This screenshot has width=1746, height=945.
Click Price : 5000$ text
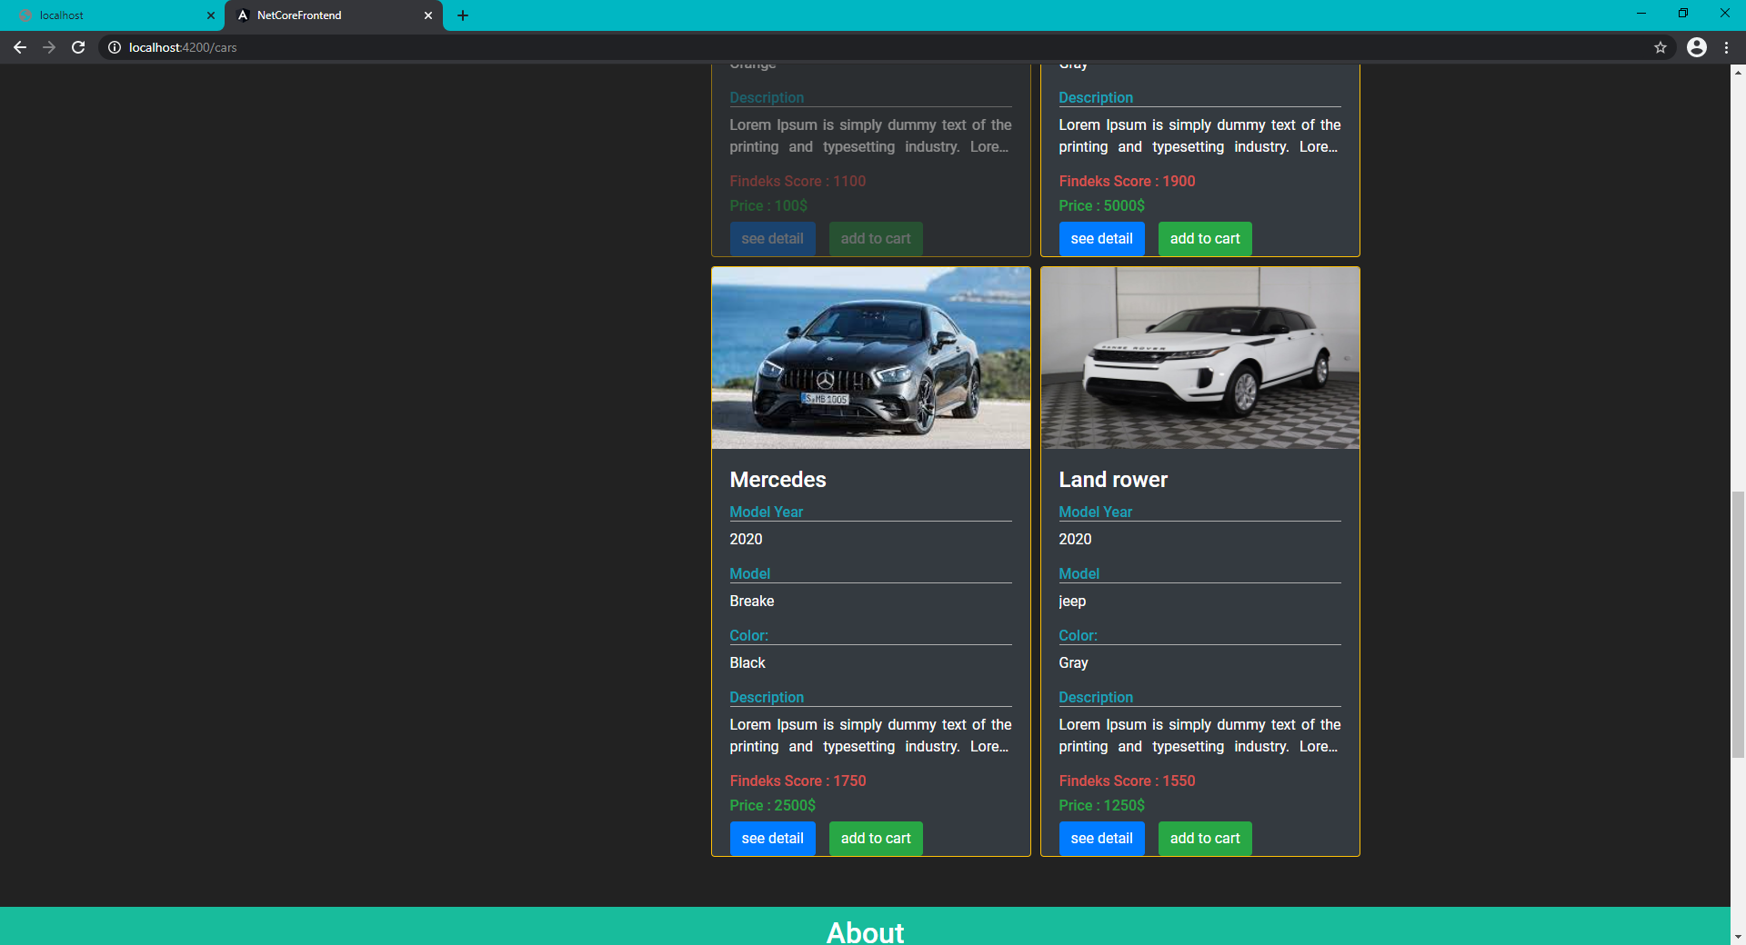(1101, 206)
